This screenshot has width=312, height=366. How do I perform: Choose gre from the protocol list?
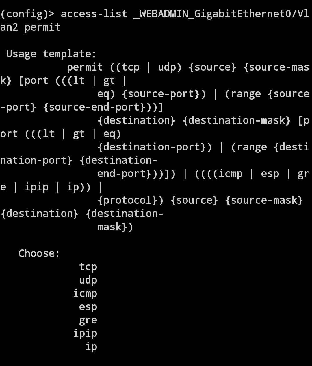[88, 320]
